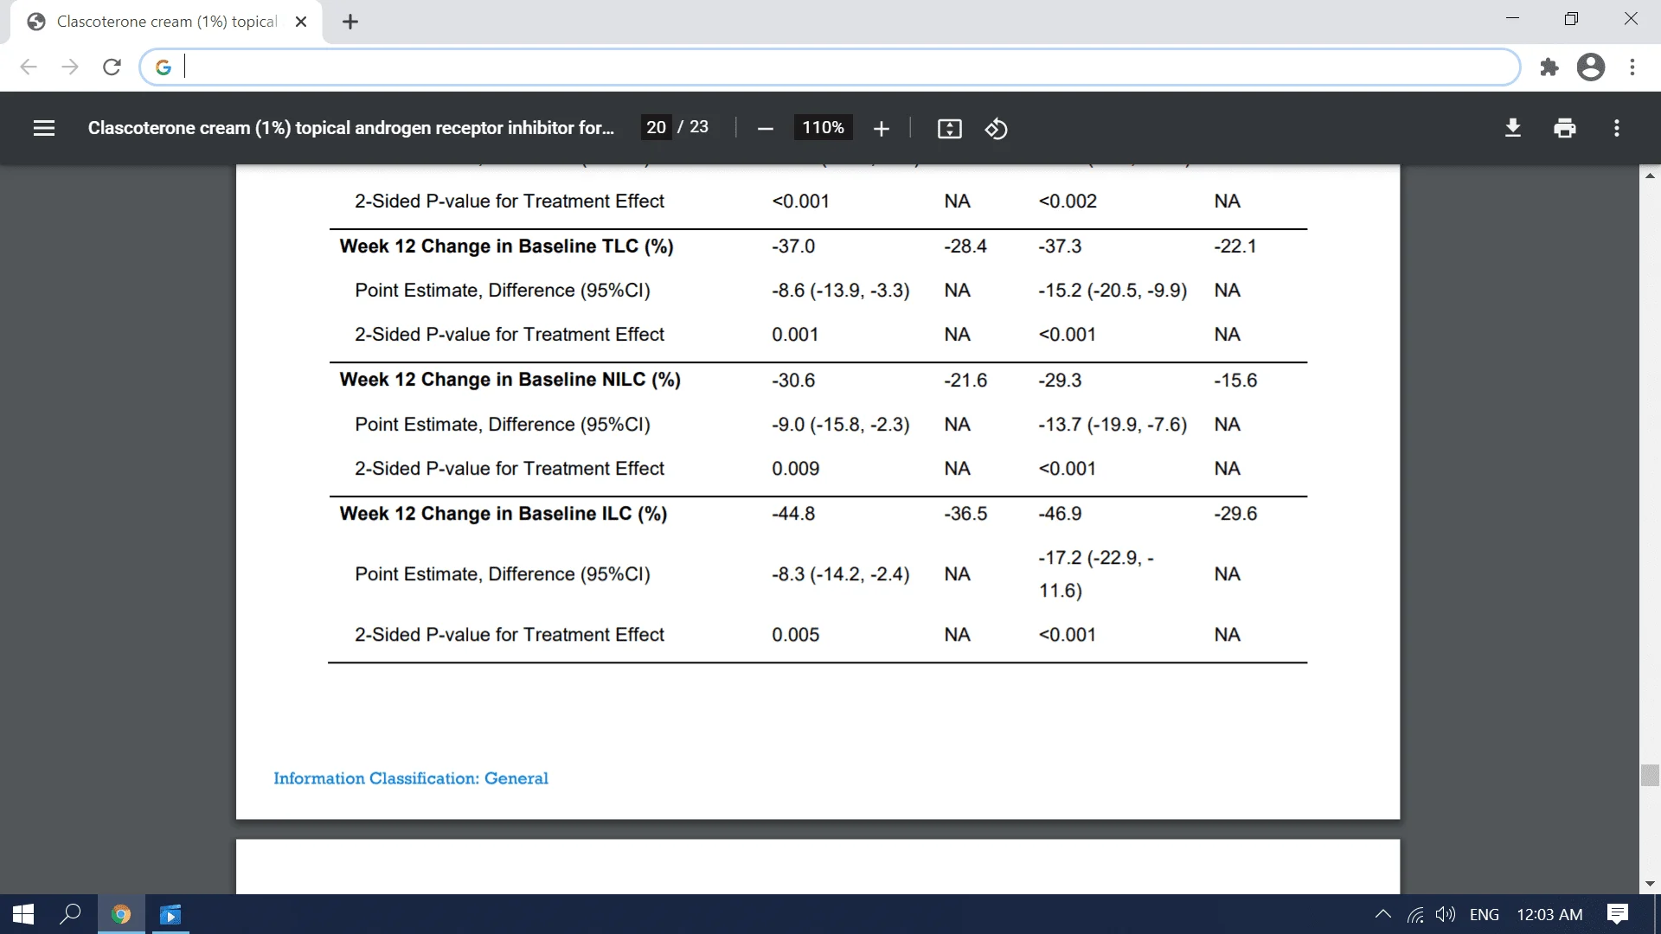Click the value -37.0 in TLC row
The width and height of the screenshot is (1661, 934).
792,246
